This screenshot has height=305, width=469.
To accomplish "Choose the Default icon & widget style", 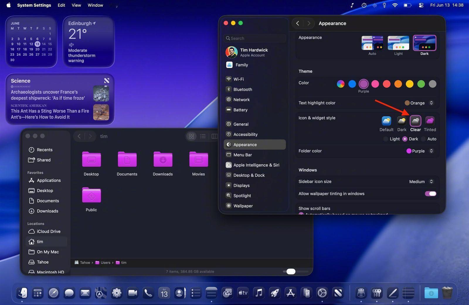I will point(386,121).
